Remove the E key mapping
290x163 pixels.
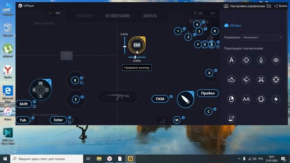coord(82,97)
